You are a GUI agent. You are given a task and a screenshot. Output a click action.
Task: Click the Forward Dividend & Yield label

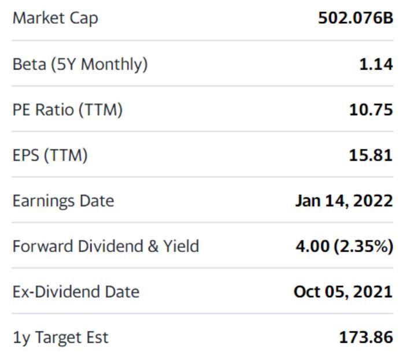106,246
